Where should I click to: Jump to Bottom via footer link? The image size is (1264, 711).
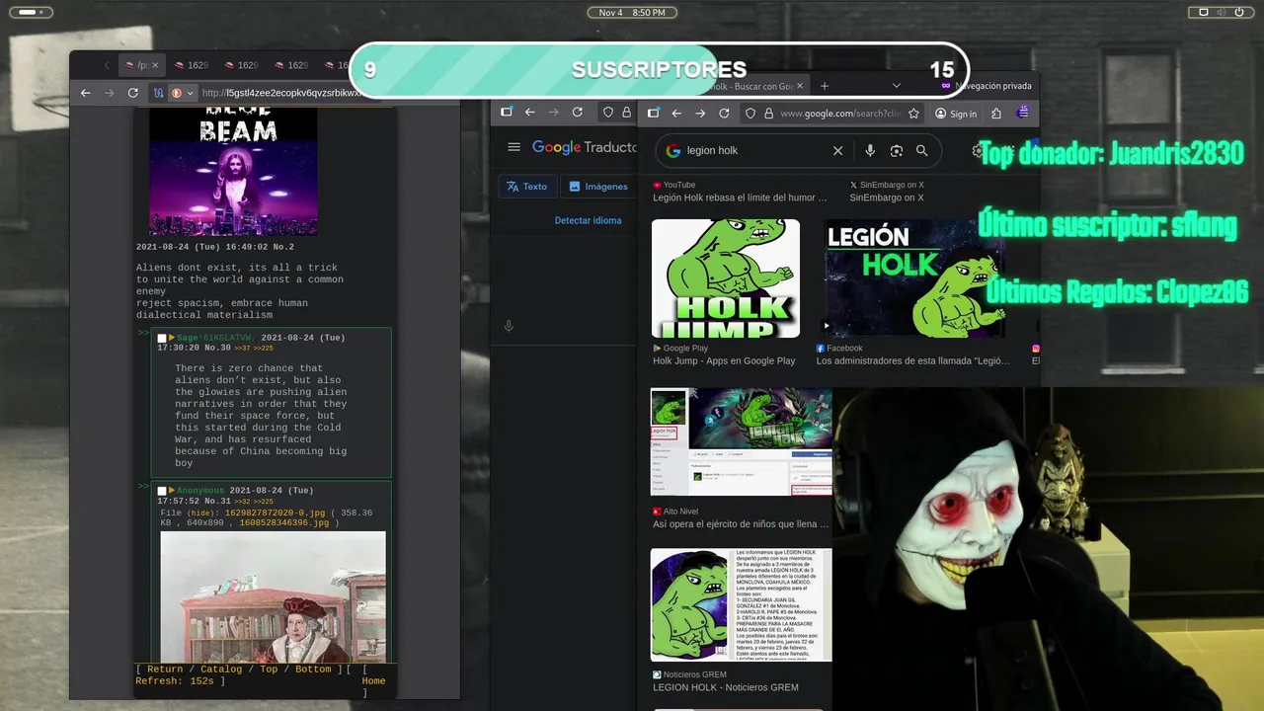pyautogui.click(x=313, y=670)
